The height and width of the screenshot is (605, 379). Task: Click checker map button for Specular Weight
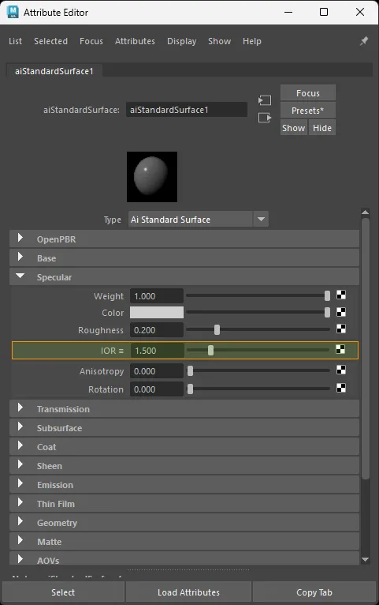coord(341,295)
